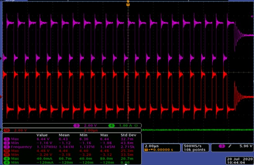
Task: Click the red math timebase 2.00µs readout
Action: (91, 130)
